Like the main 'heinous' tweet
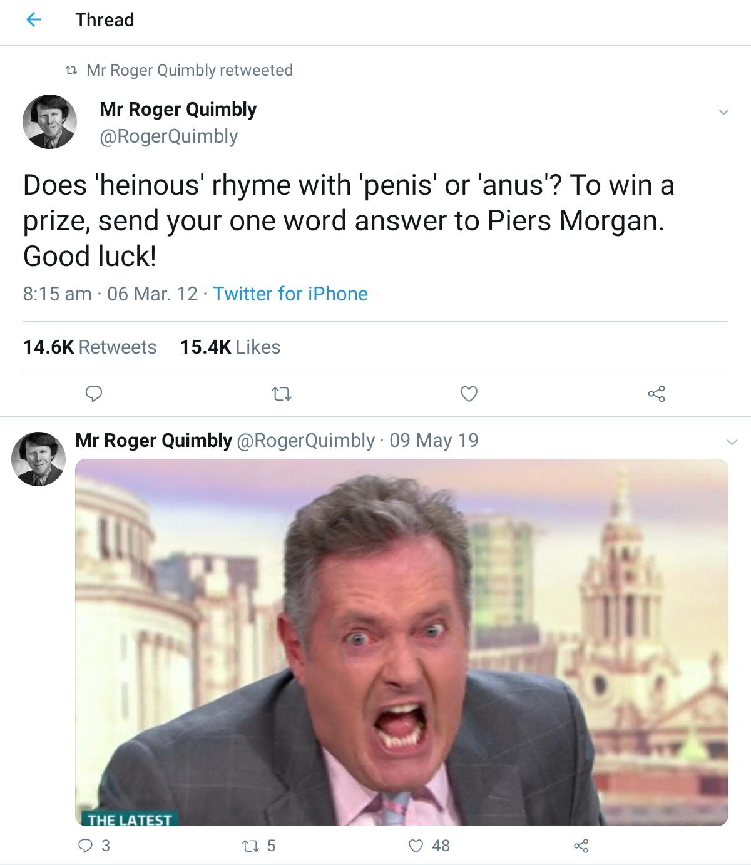 click(469, 394)
